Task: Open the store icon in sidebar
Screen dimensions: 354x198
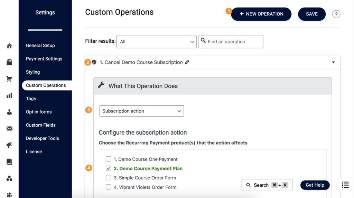Action: click(9, 62)
